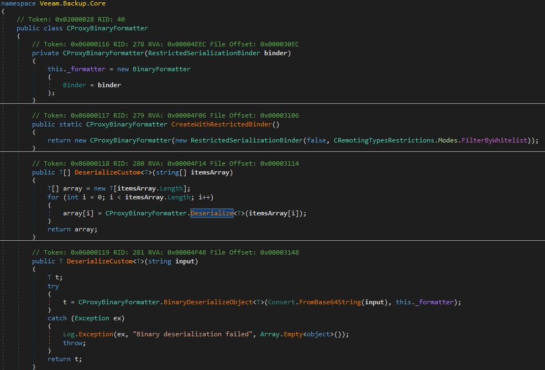Click the Token 0x06000119 comment line

[165, 252]
